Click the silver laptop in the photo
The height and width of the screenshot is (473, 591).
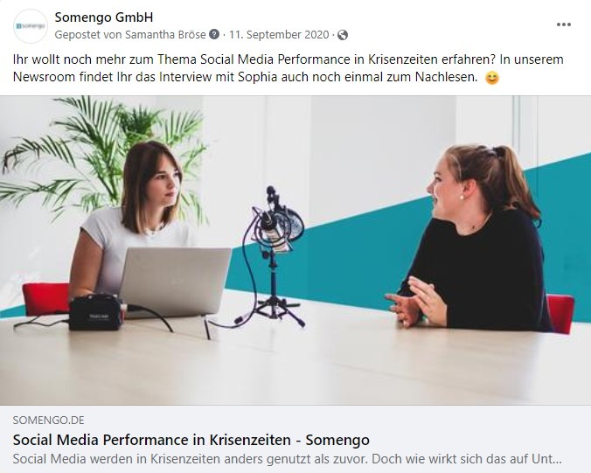(x=175, y=281)
